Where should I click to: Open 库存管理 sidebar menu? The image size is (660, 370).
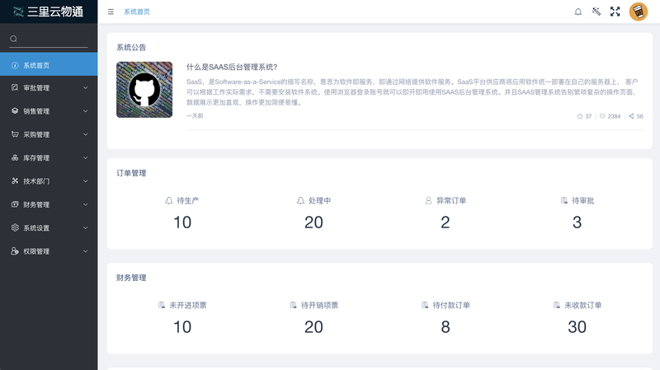click(x=49, y=157)
